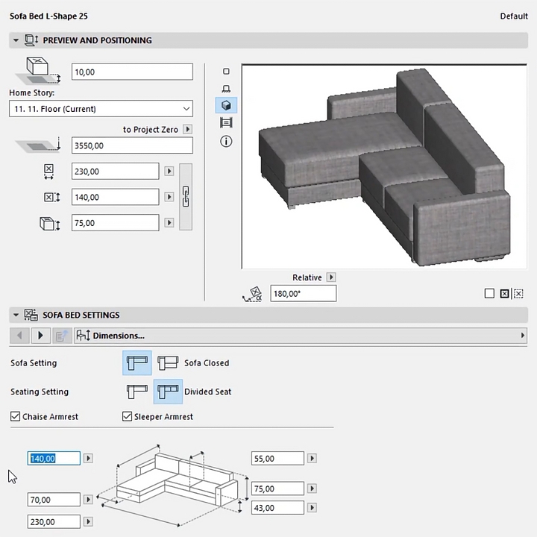Select the undivided seat icon

point(137,392)
